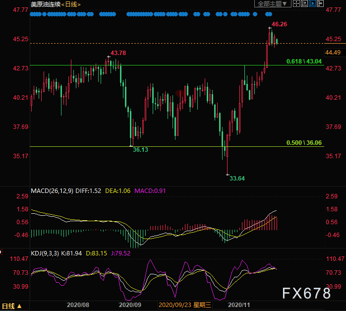
Task: Click the 43.78 peak price label
Action: (x=118, y=53)
